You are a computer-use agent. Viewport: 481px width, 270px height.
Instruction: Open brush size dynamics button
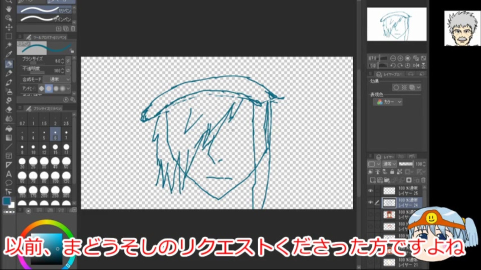(68, 61)
